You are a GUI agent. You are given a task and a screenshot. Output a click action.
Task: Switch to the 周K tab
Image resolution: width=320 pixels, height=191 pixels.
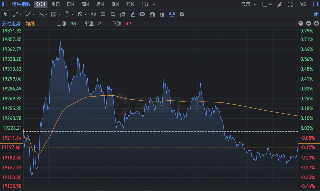click(x=86, y=4)
